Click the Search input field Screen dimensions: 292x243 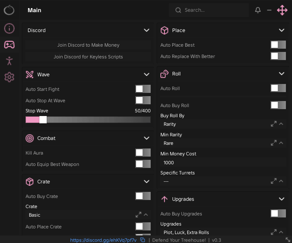pyautogui.click(x=209, y=10)
